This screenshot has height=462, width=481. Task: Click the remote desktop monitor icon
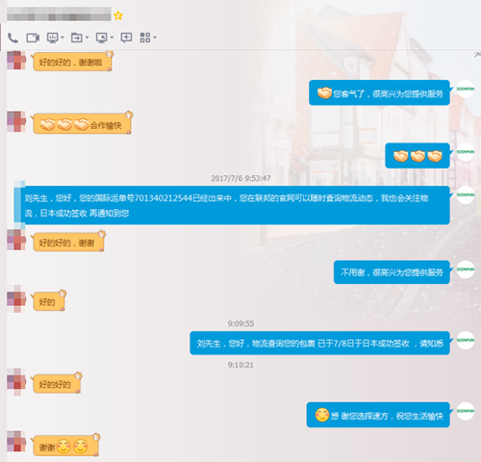102,38
